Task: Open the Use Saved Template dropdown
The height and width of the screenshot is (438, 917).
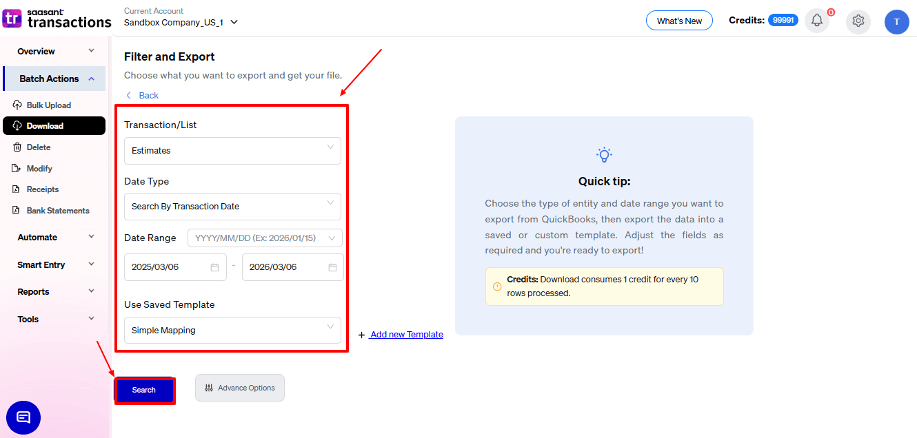Action: tap(232, 330)
